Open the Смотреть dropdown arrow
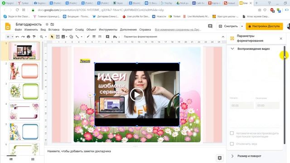 (242, 26)
